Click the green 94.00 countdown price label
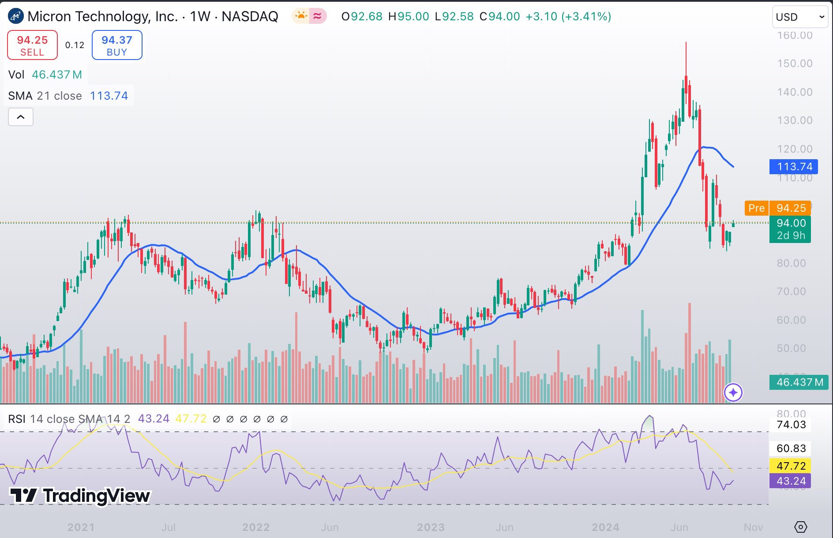This screenshot has height=538, width=833. (790, 229)
